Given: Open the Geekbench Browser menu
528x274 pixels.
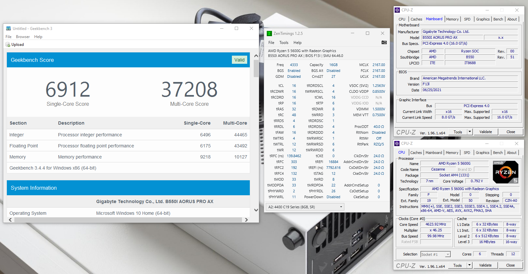Looking at the screenshot, I should click(x=23, y=37).
